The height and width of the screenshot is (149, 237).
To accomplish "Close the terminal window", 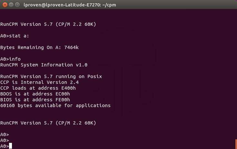I will 5,5.
